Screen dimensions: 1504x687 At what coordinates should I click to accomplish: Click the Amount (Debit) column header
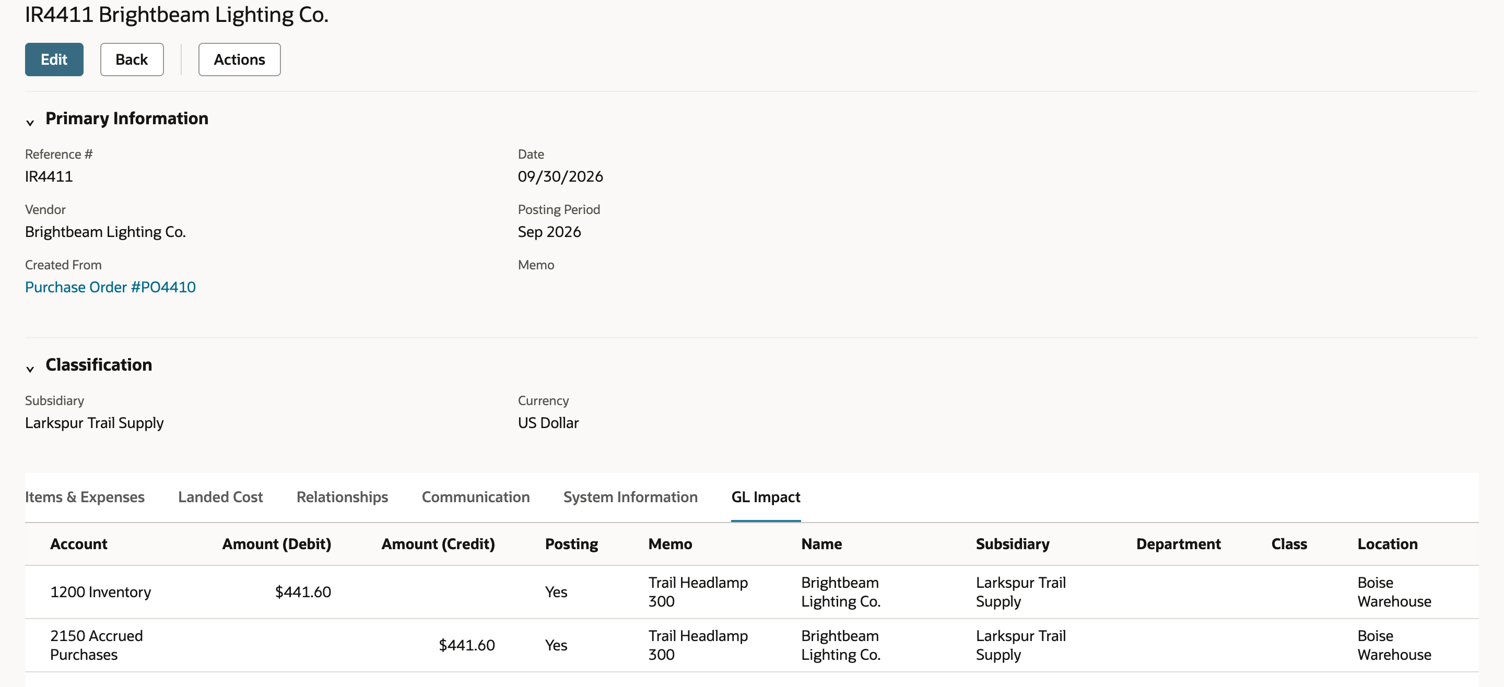(276, 544)
